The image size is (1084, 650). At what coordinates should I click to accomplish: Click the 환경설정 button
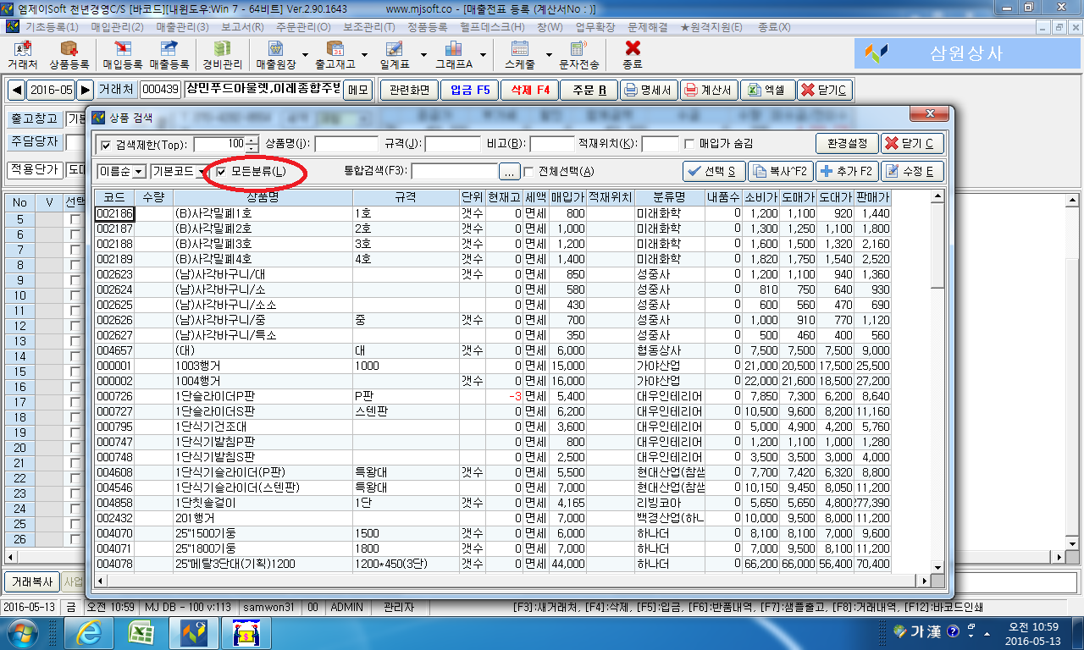846,144
